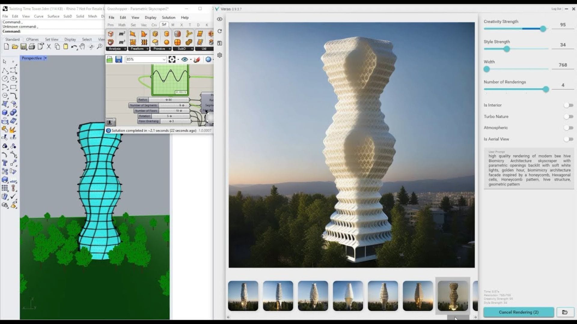Click the Veras refresh icon
577x324 pixels.
(x=220, y=31)
